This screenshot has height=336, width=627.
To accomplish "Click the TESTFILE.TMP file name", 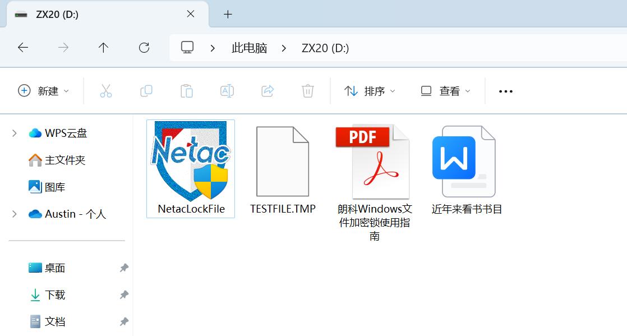I will pos(283,209).
